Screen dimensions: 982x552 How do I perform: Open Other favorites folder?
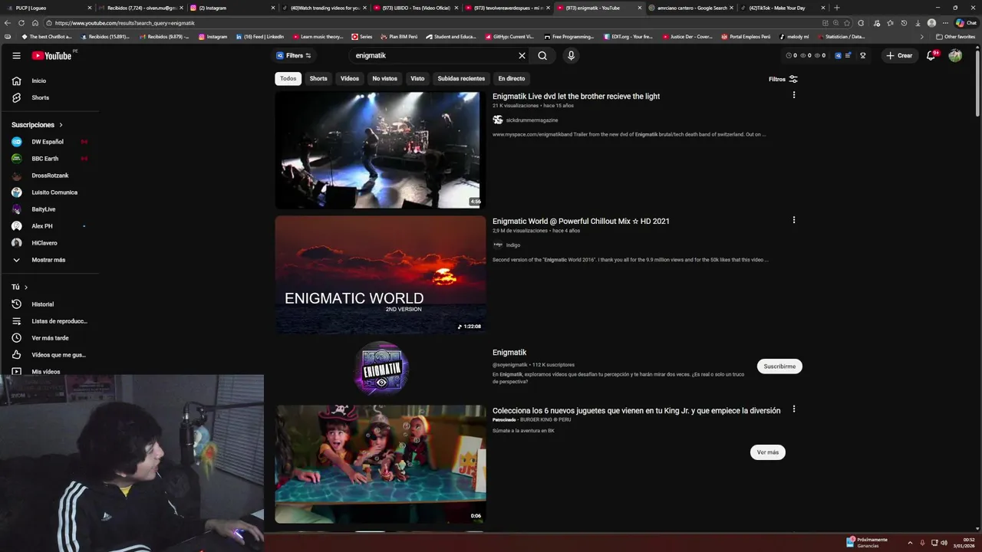pos(955,37)
